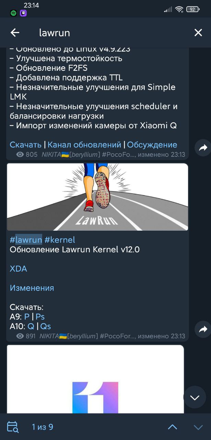Open the LawRun running shoe image

point(97,197)
